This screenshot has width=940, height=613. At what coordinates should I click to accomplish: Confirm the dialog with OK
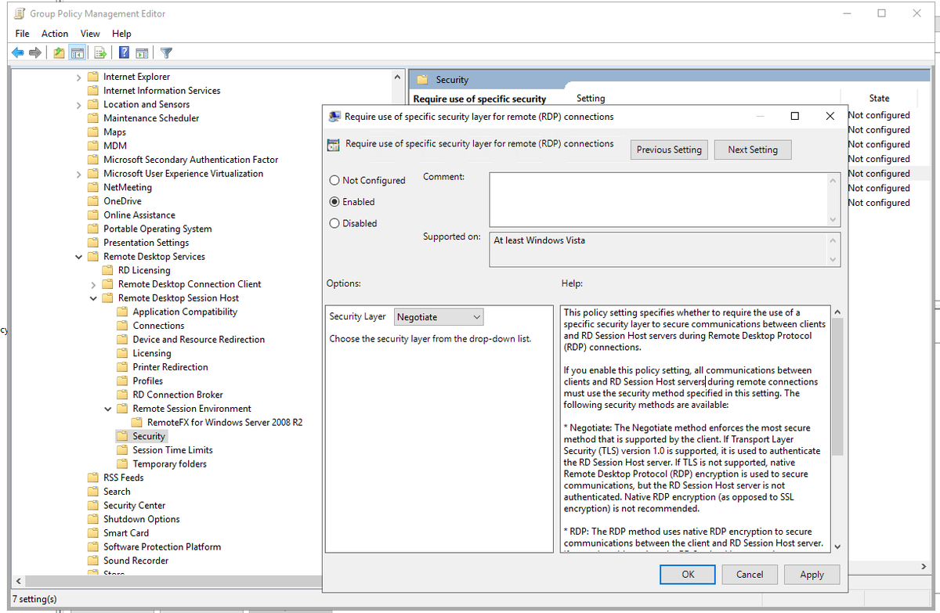(688, 575)
